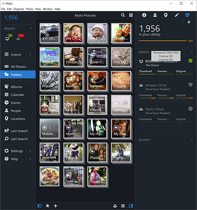Open the Photo menu
The height and width of the screenshot is (210, 197).
pos(29,9)
